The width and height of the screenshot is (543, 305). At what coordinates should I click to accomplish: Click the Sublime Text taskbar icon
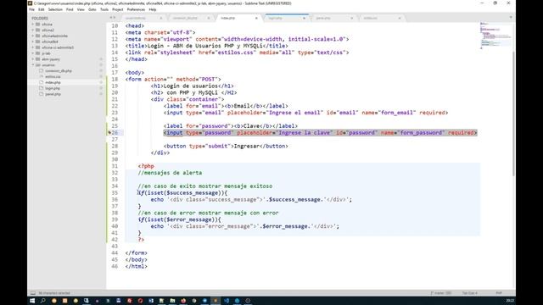pyautogui.click(x=216, y=301)
